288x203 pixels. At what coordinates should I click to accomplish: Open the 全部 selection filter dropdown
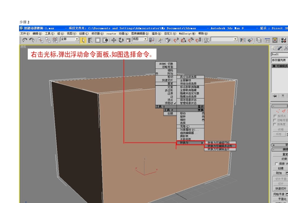pos(70,39)
